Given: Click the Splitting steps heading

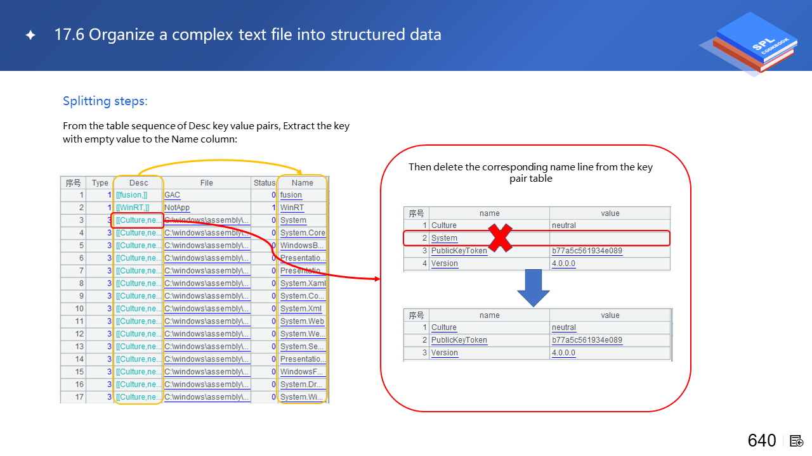Looking at the screenshot, I should (x=105, y=101).
